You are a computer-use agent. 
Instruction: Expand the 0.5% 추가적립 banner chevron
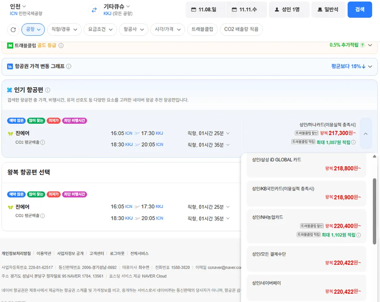tap(370, 45)
